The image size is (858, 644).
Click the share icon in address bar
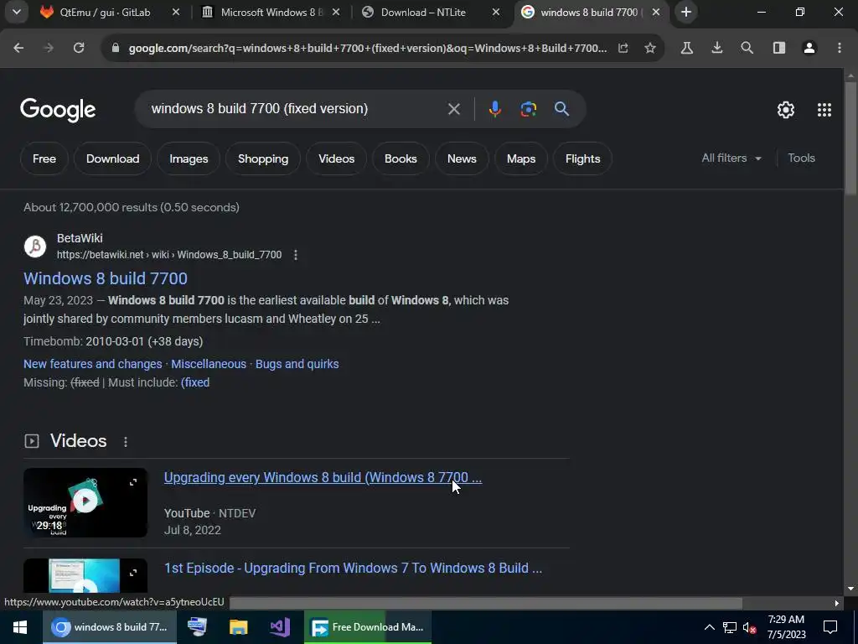coord(623,48)
